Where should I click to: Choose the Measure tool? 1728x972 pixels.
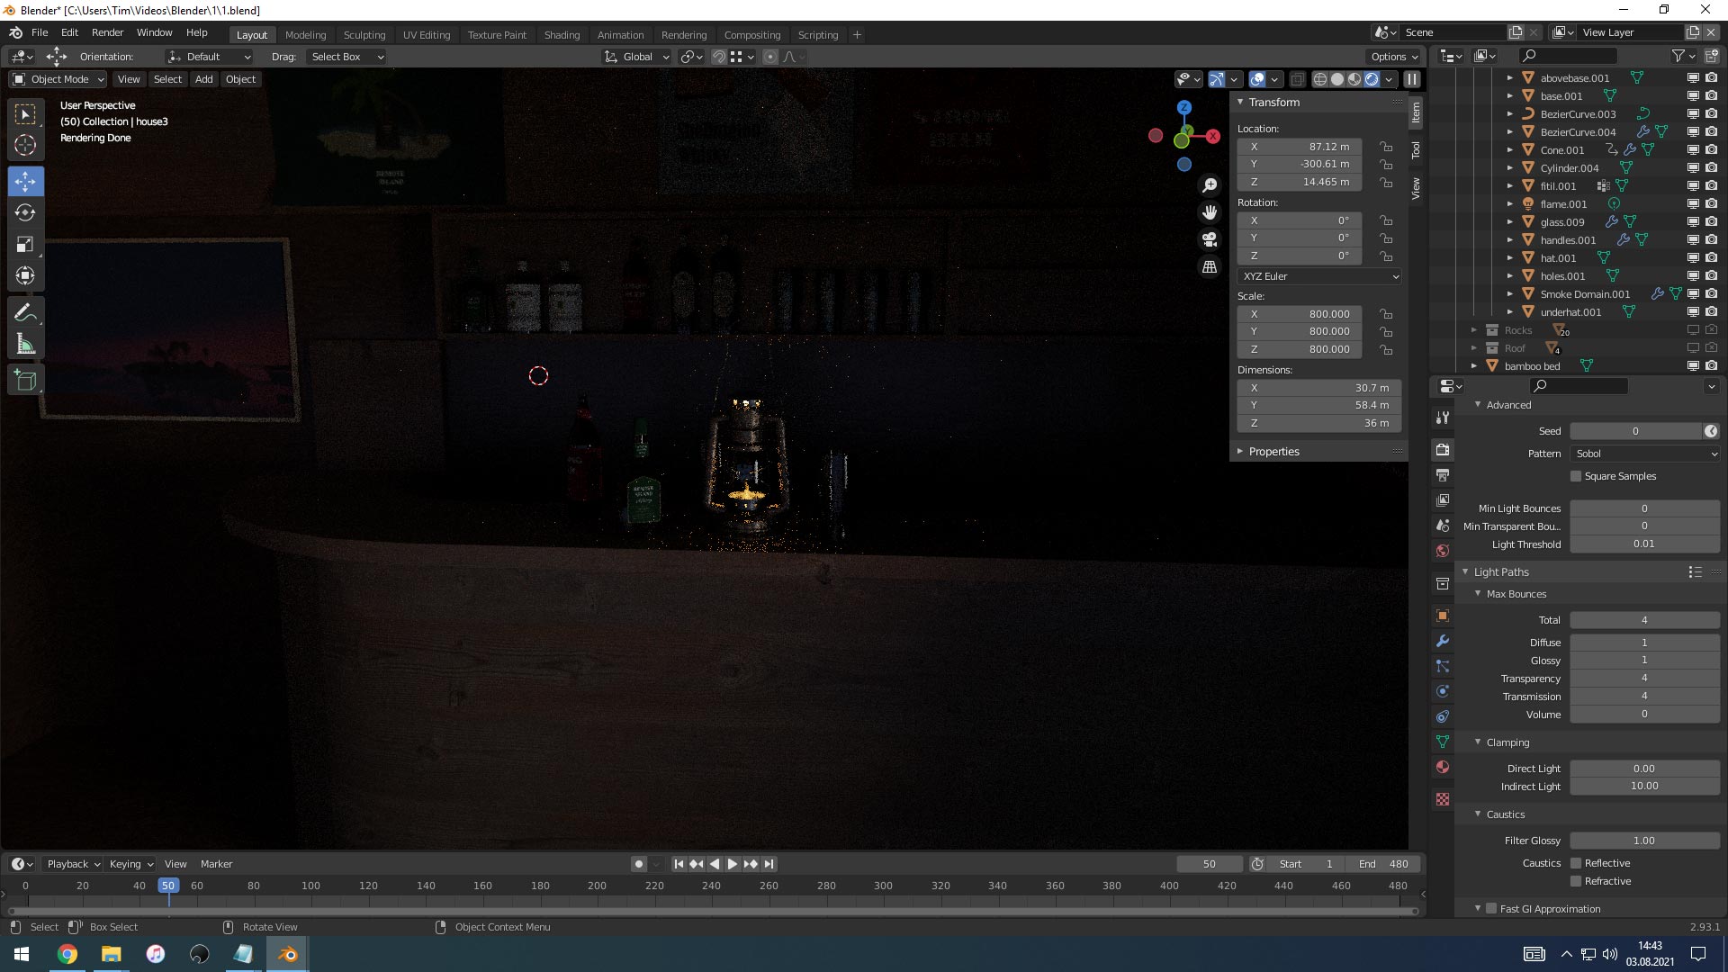coord(25,344)
